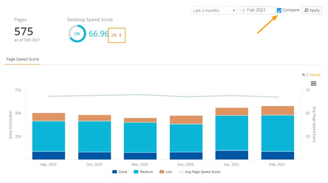Click the Jan, 2021 axis label
Screen dimensions: 328x183
point(231,164)
